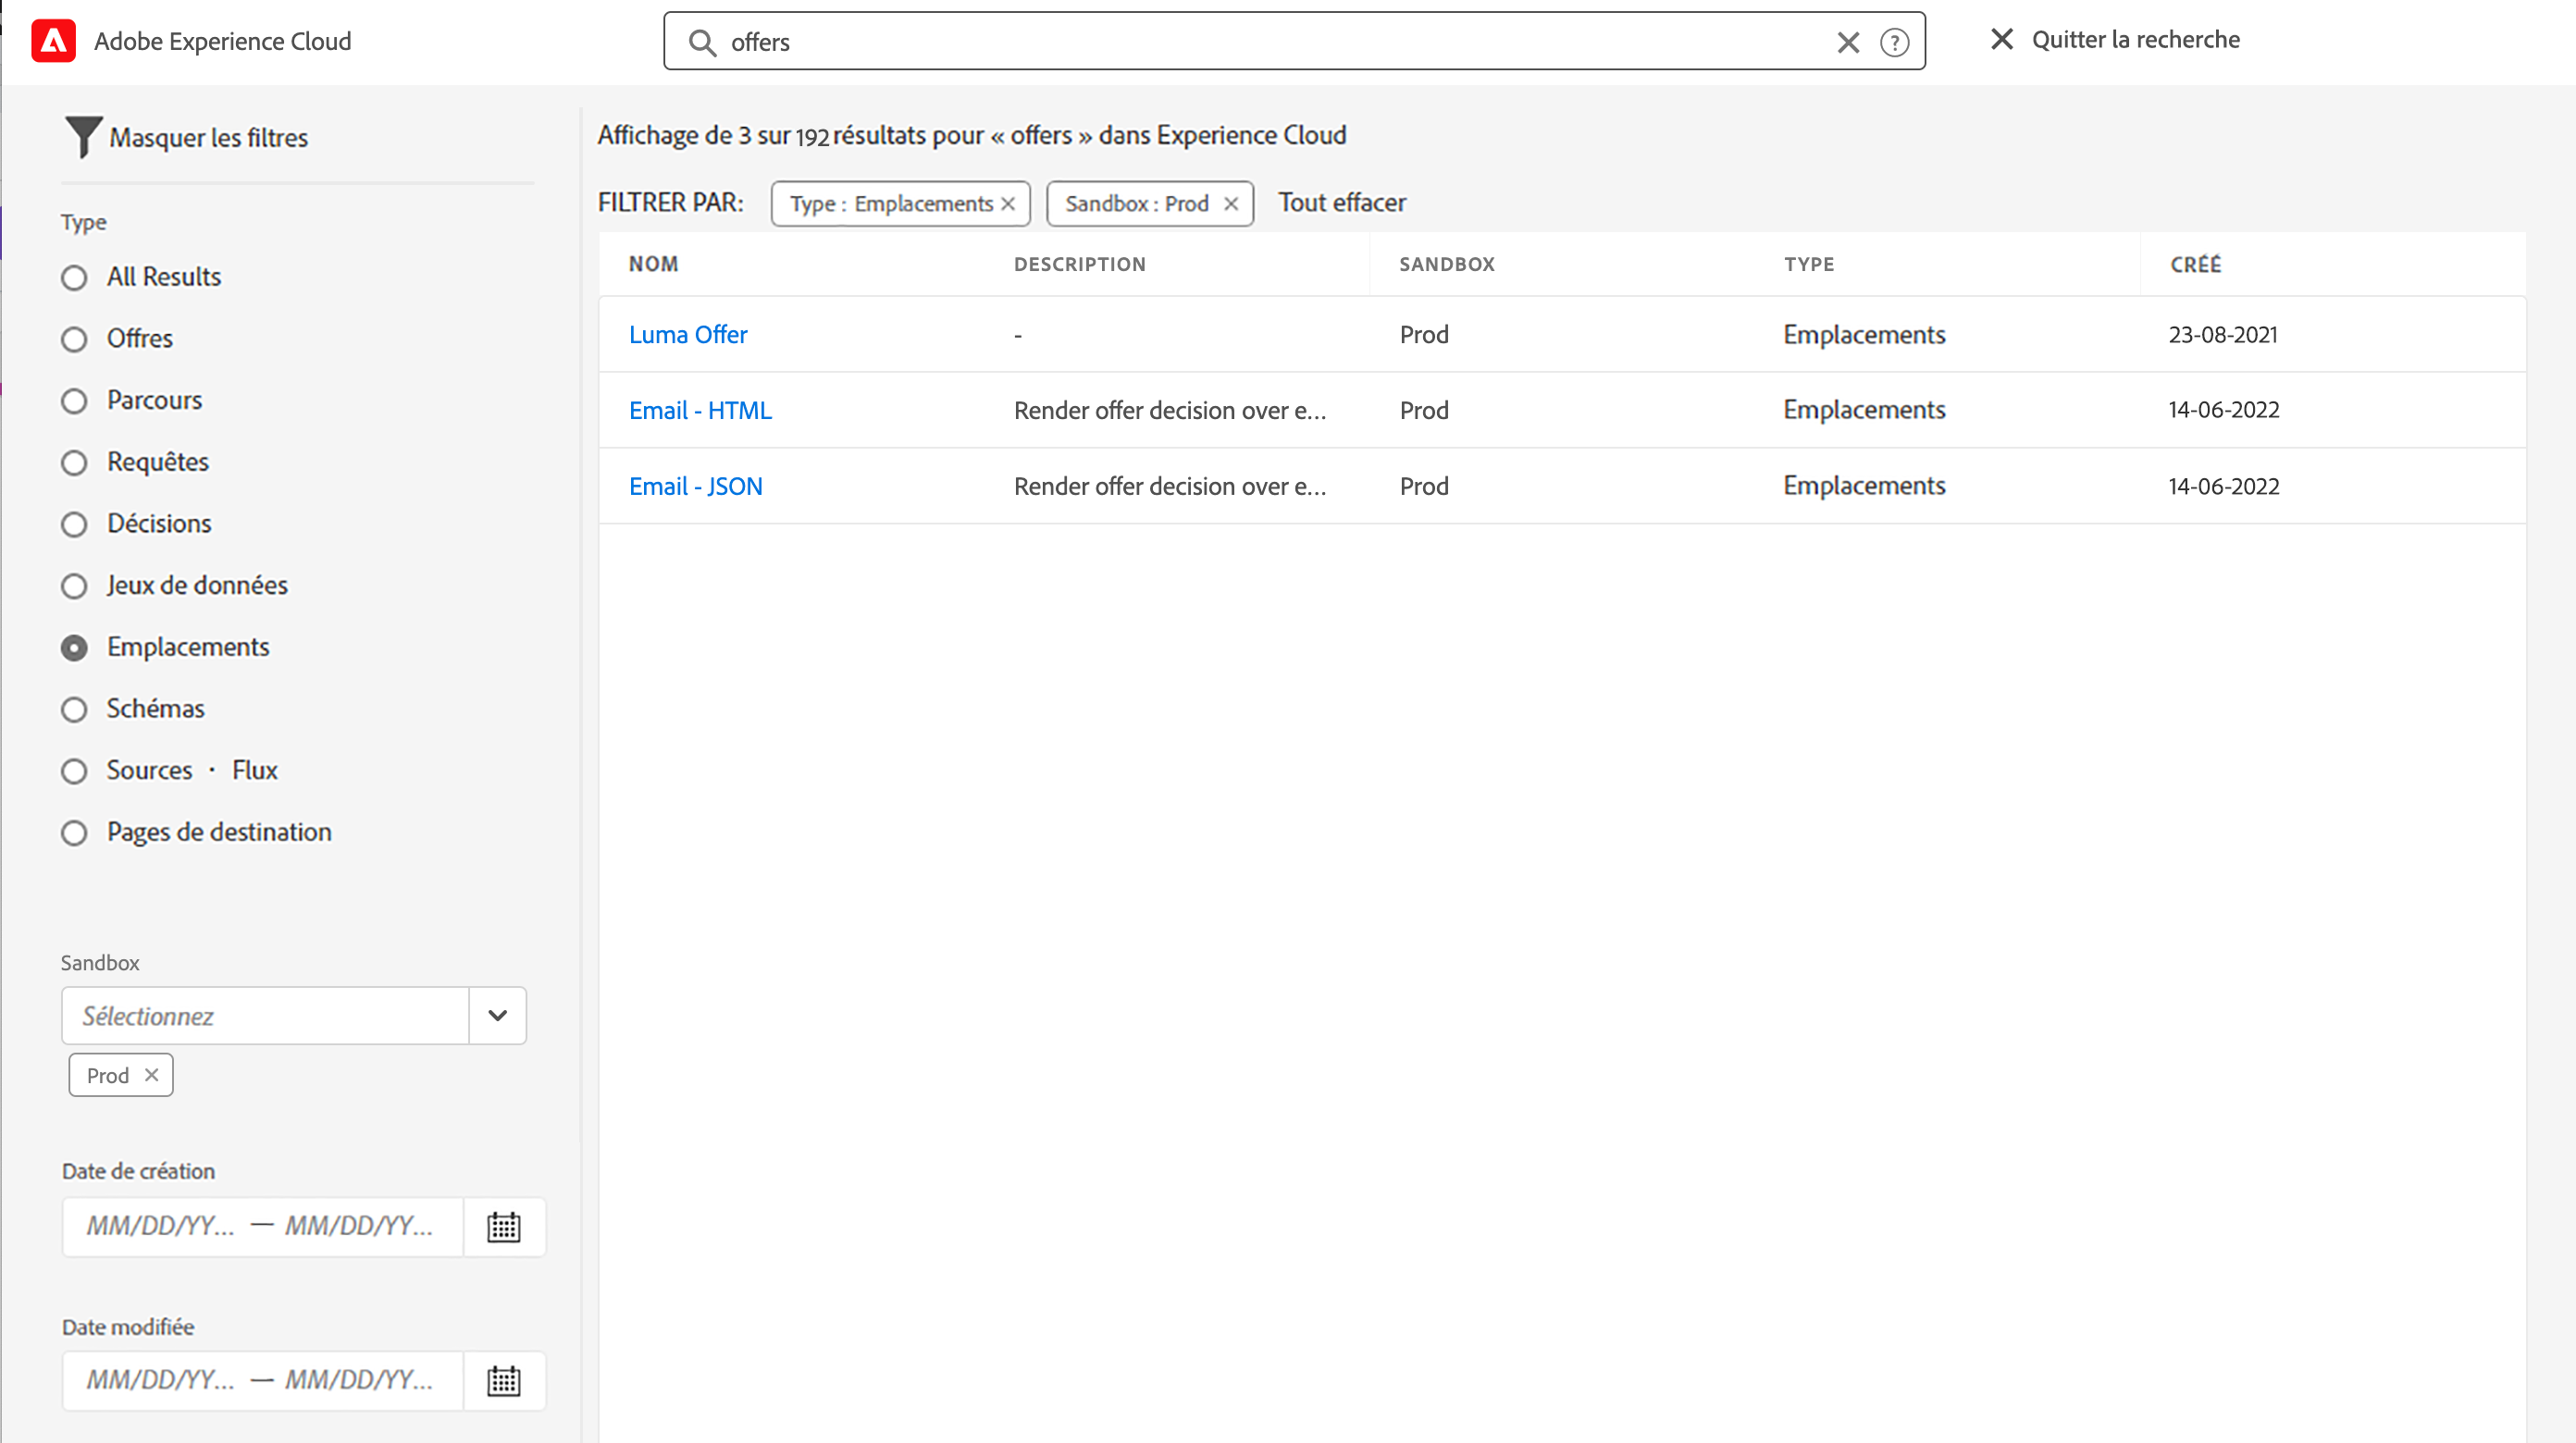
Task: Remove the Type Emplacements filter chip
Action: pos(1008,204)
